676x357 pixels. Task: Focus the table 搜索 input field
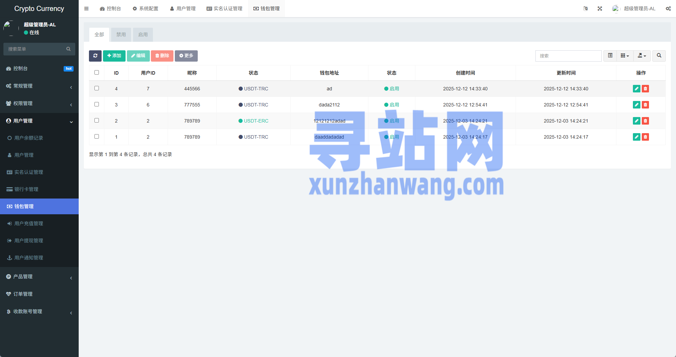[x=568, y=56]
